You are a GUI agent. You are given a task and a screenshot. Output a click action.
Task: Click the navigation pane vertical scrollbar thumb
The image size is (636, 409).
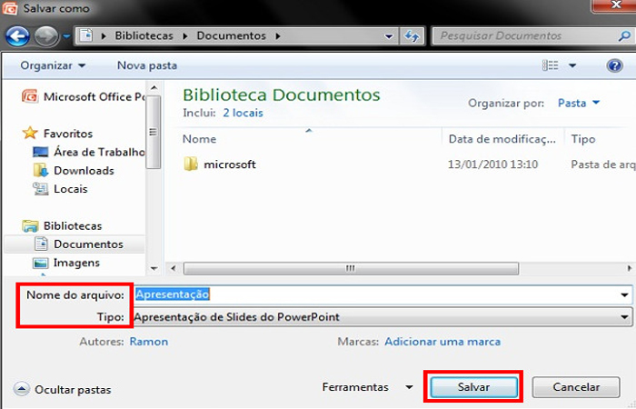pos(154,132)
